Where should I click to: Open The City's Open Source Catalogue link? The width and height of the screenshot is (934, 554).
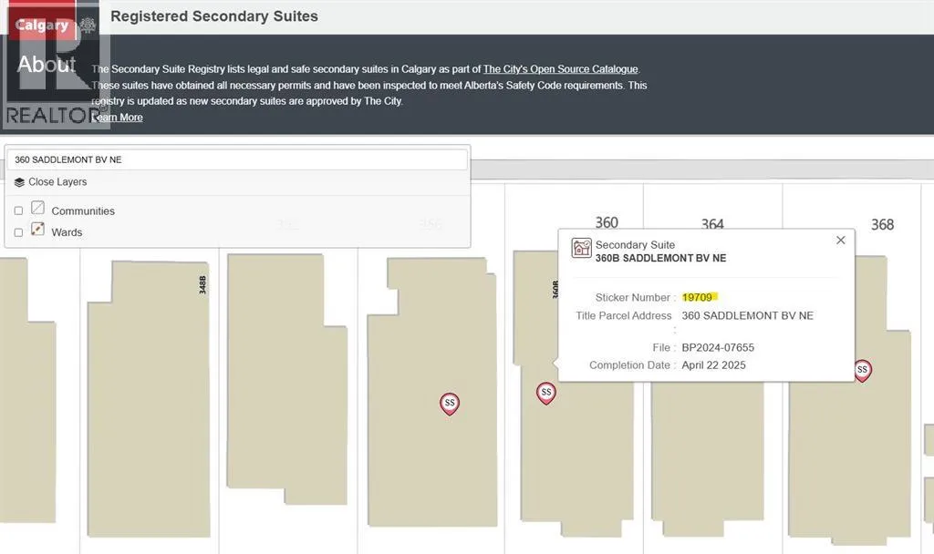[561, 69]
